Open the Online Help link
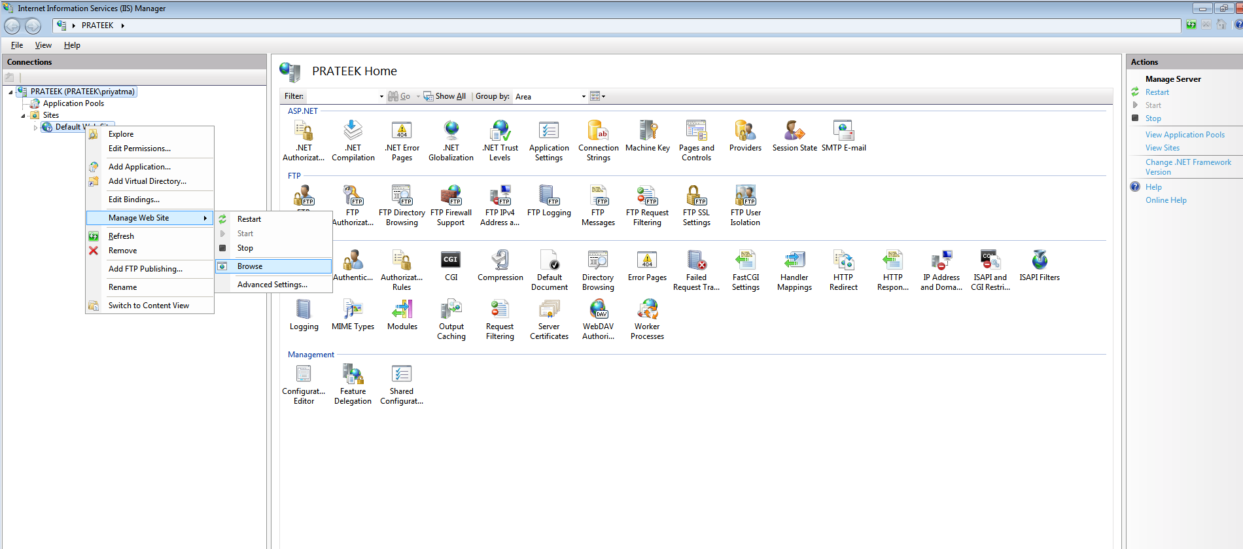This screenshot has width=1243, height=549. (1166, 200)
